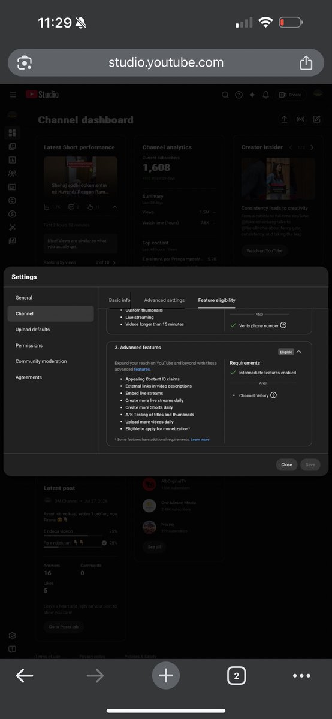The width and height of the screenshot is (332, 719).
Task: Open the Copyright icon in sidebar
Action: [x=13, y=200]
